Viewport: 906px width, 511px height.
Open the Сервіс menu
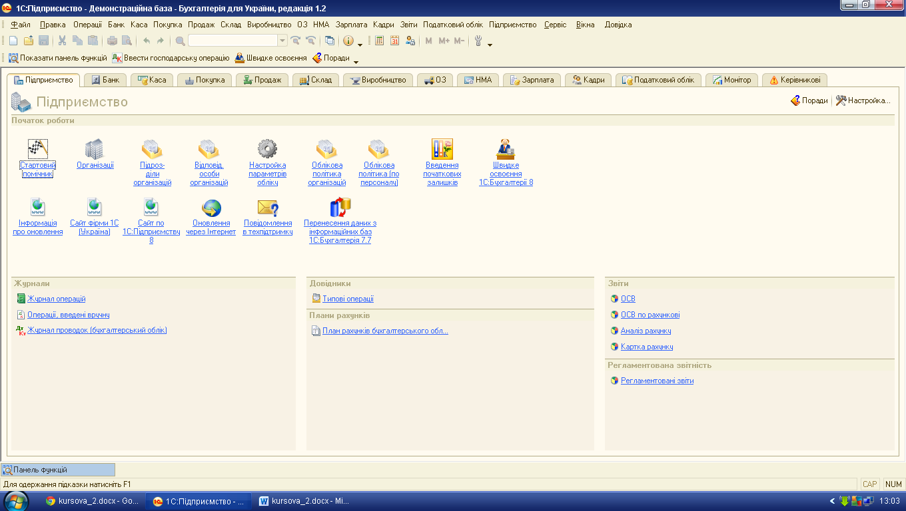pos(556,25)
